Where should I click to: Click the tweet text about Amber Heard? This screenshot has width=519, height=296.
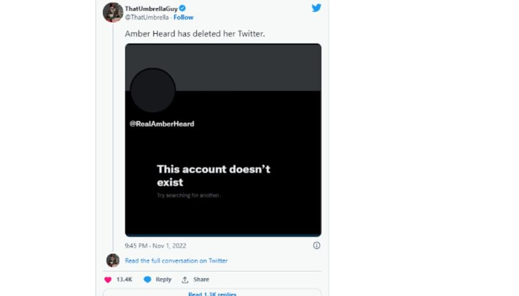point(195,34)
